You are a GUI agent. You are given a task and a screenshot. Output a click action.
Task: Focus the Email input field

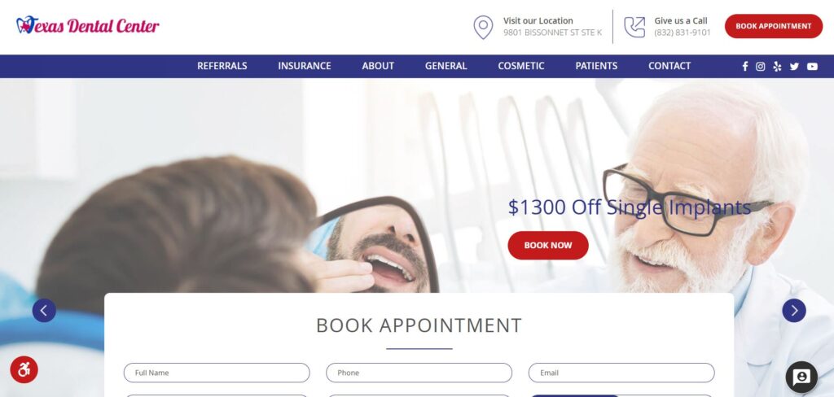pos(621,373)
